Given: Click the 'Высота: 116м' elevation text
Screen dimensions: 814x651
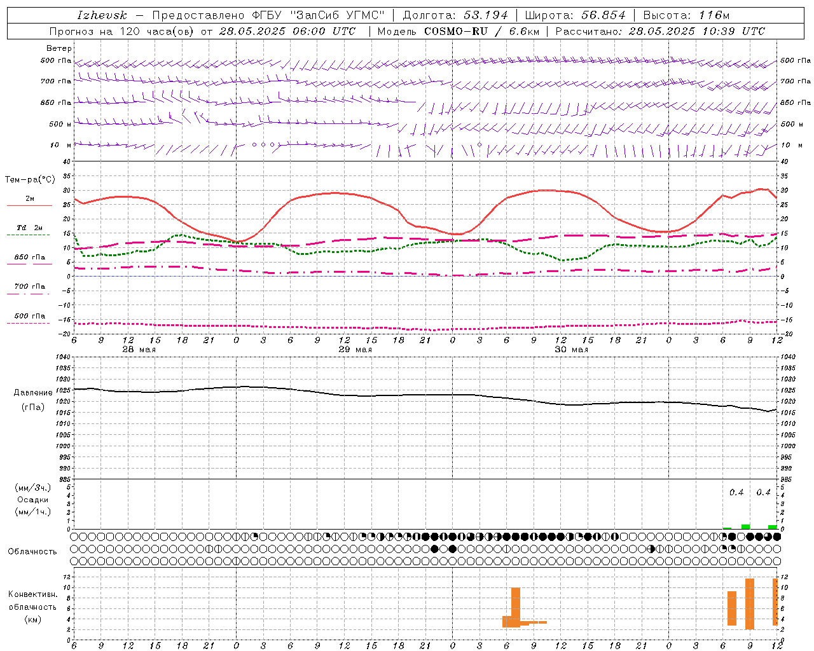Looking at the screenshot, I should (686, 15).
